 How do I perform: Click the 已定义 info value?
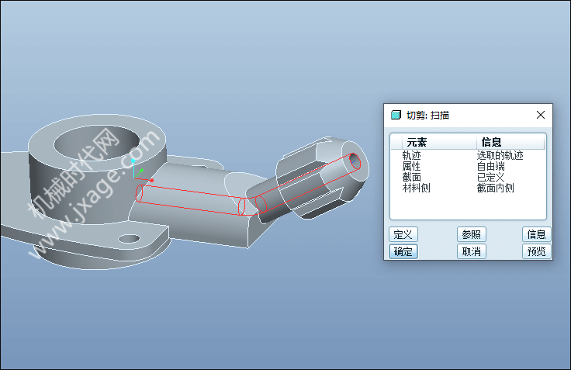[491, 178]
